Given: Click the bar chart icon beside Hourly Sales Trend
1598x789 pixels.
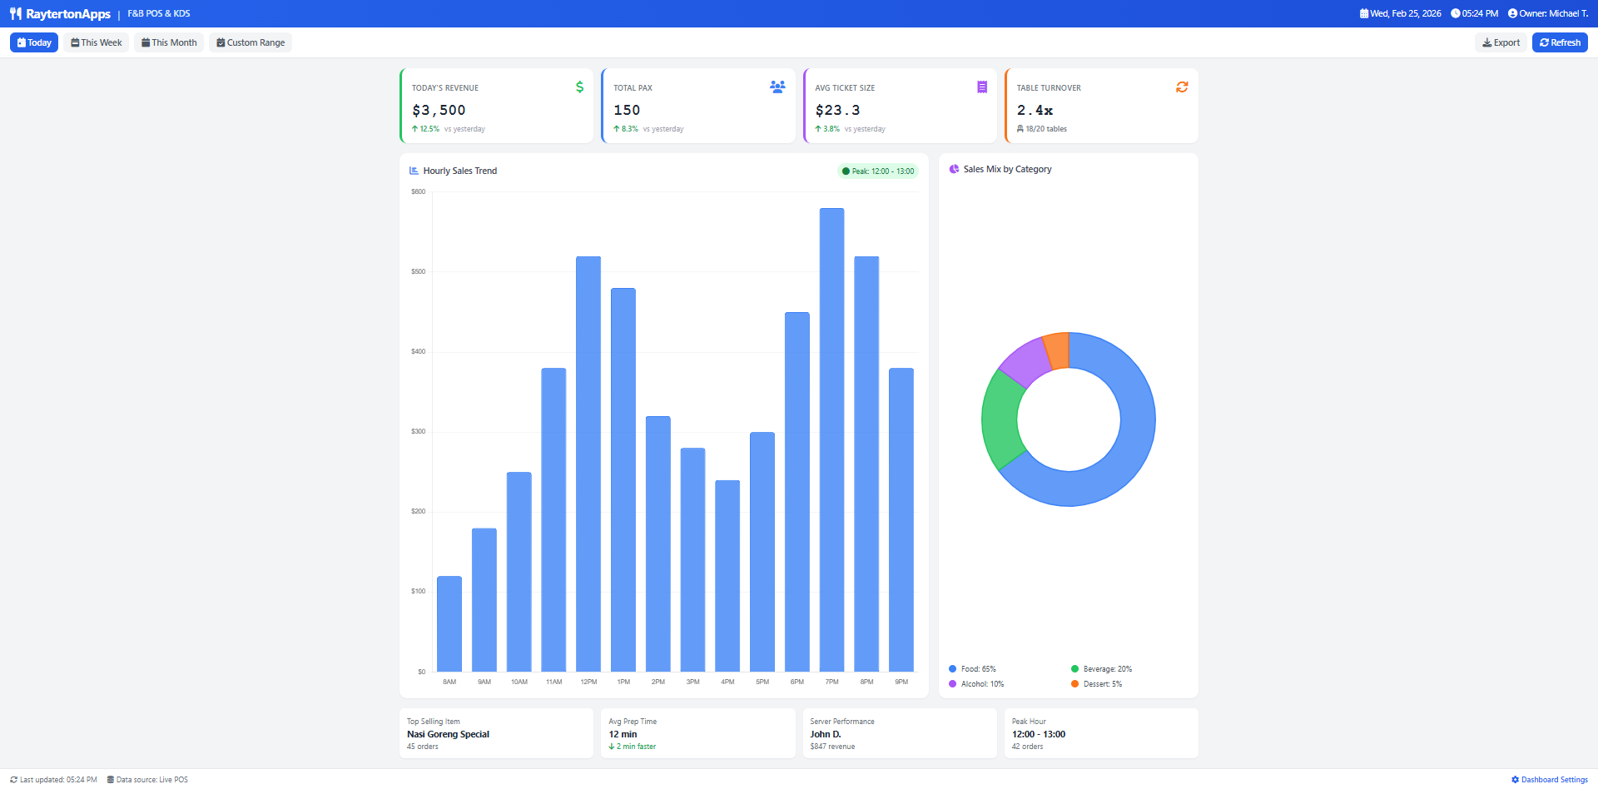Looking at the screenshot, I should click(x=414, y=170).
